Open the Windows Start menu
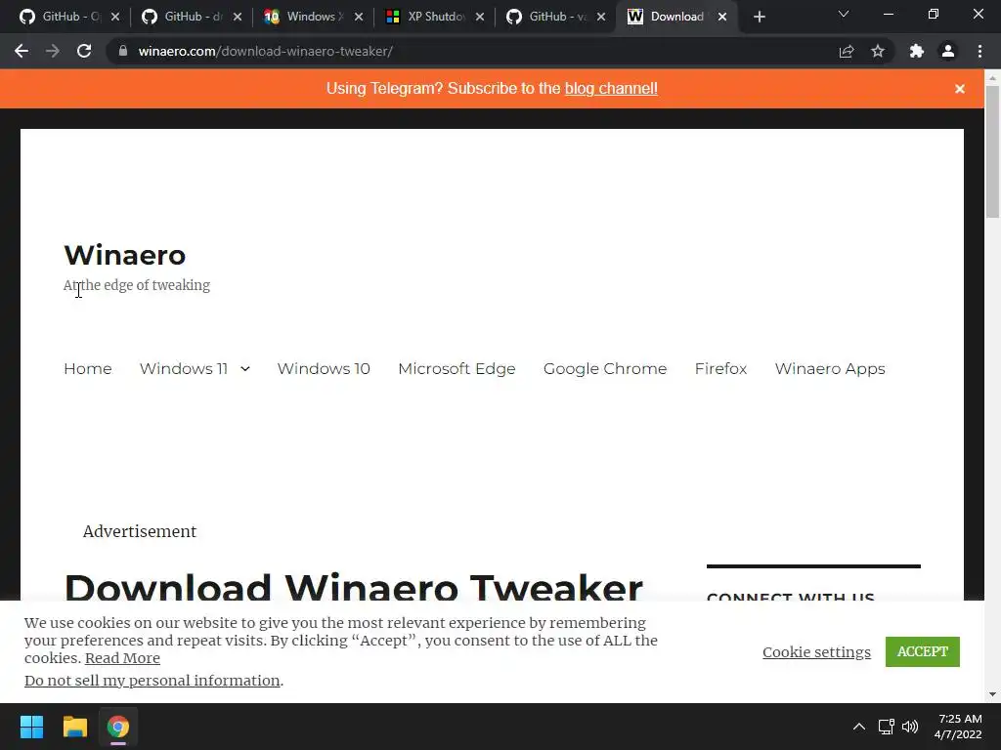The width and height of the screenshot is (1001, 750). point(31,727)
